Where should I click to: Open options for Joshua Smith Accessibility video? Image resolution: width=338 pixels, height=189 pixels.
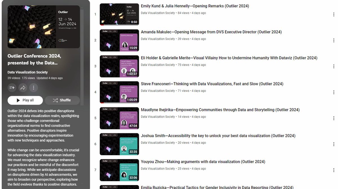tap(334, 144)
